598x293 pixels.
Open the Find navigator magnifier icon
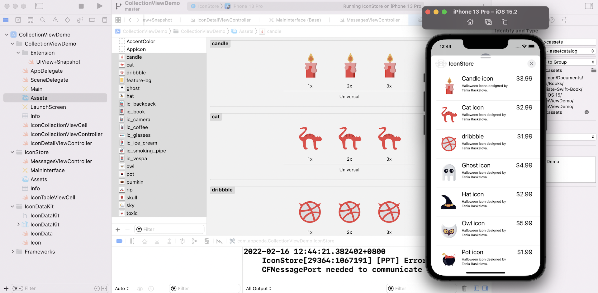click(x=43, y=20)
